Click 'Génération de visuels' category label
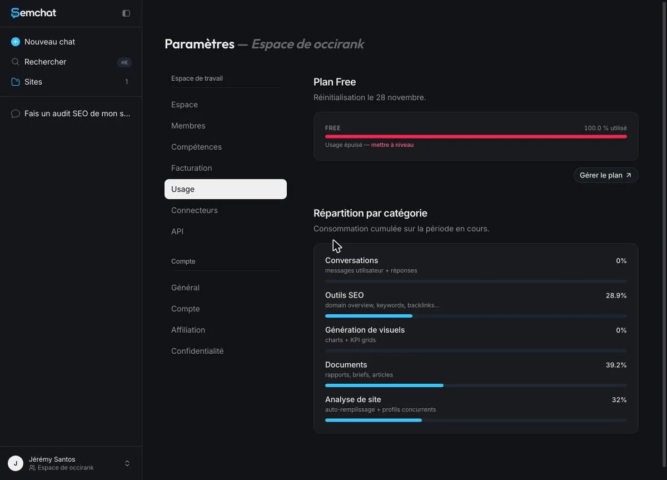This screenshot has width=667, height=480. pos(365,330)
